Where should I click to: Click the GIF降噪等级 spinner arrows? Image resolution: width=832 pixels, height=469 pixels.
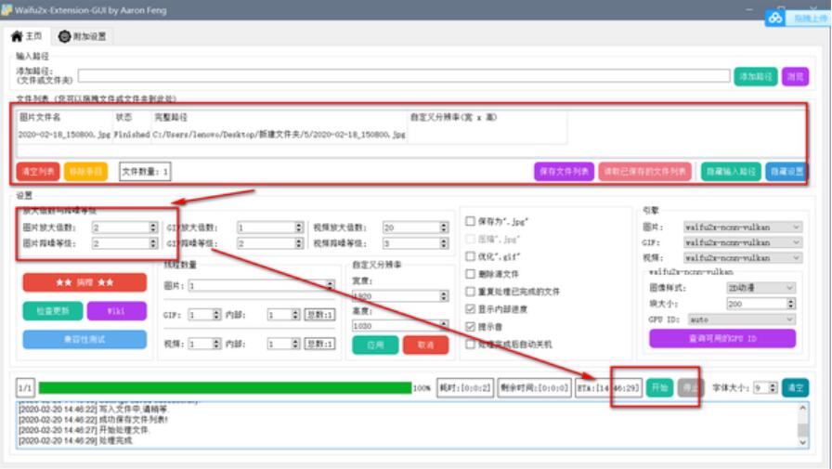[x=298, y=243]
